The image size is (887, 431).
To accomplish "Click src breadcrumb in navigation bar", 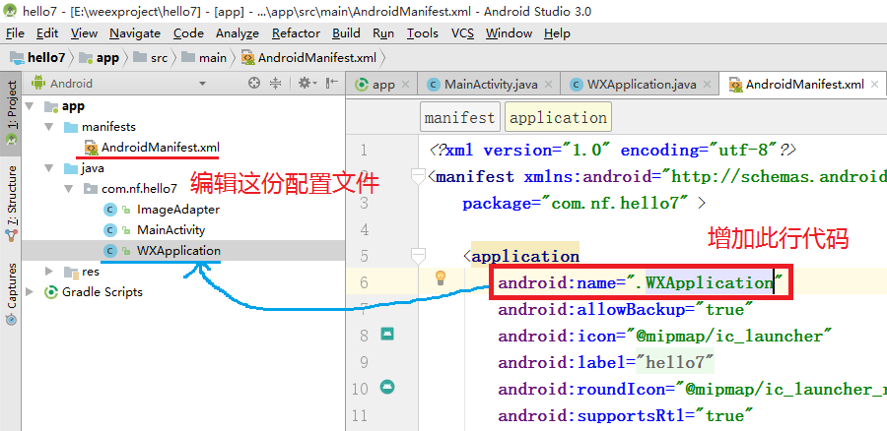I will [x=152, y=58].
